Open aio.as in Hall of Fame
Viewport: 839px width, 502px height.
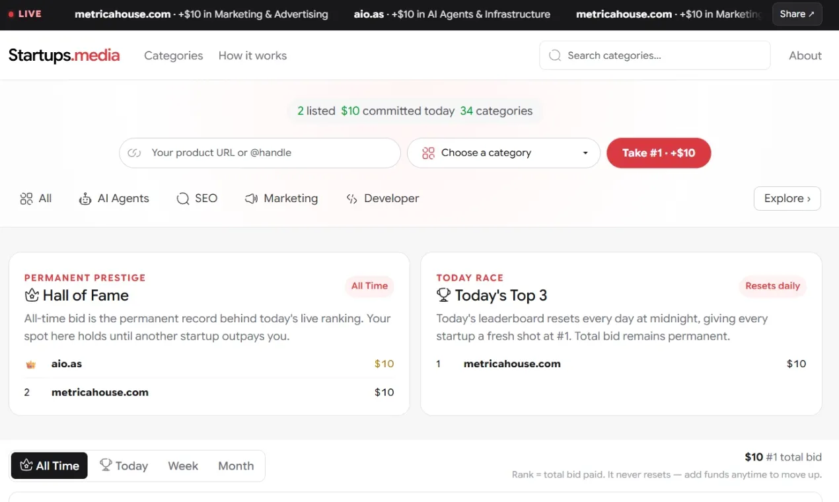click(x=67, y=364)
